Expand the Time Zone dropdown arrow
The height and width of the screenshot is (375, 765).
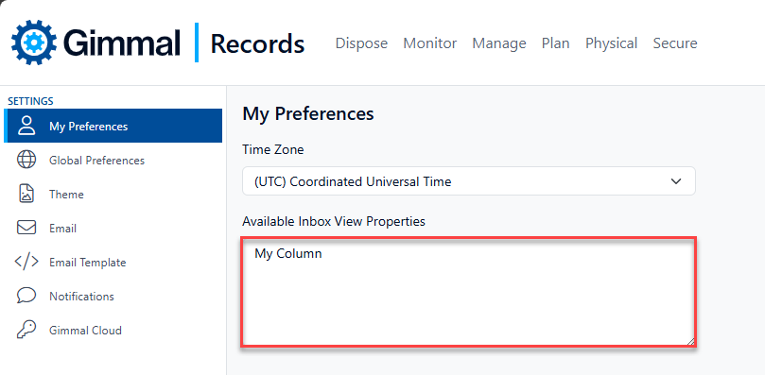pos(676,181)
